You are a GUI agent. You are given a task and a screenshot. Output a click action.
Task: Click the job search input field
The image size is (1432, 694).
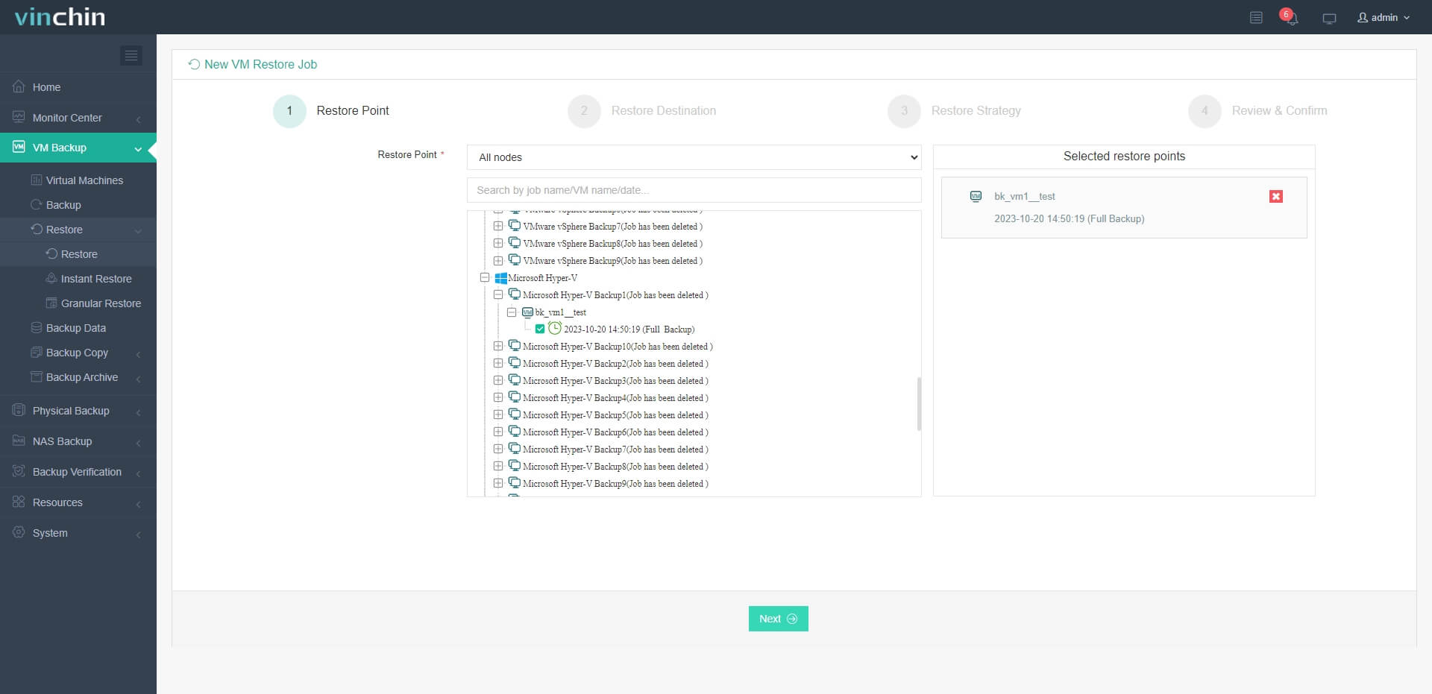pyautogui.click(x=693, y=189)
